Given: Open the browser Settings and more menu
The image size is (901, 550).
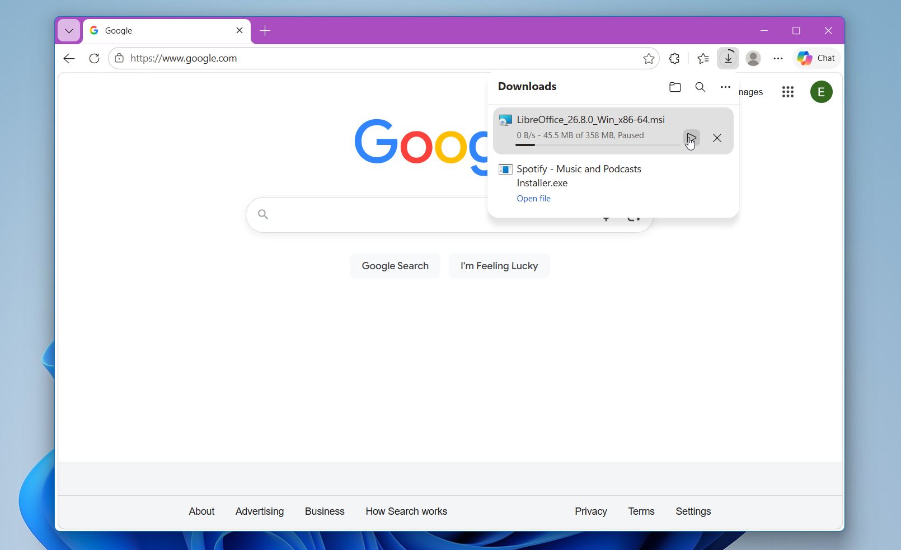Looking at the screenshot, I should coord(778,58).
